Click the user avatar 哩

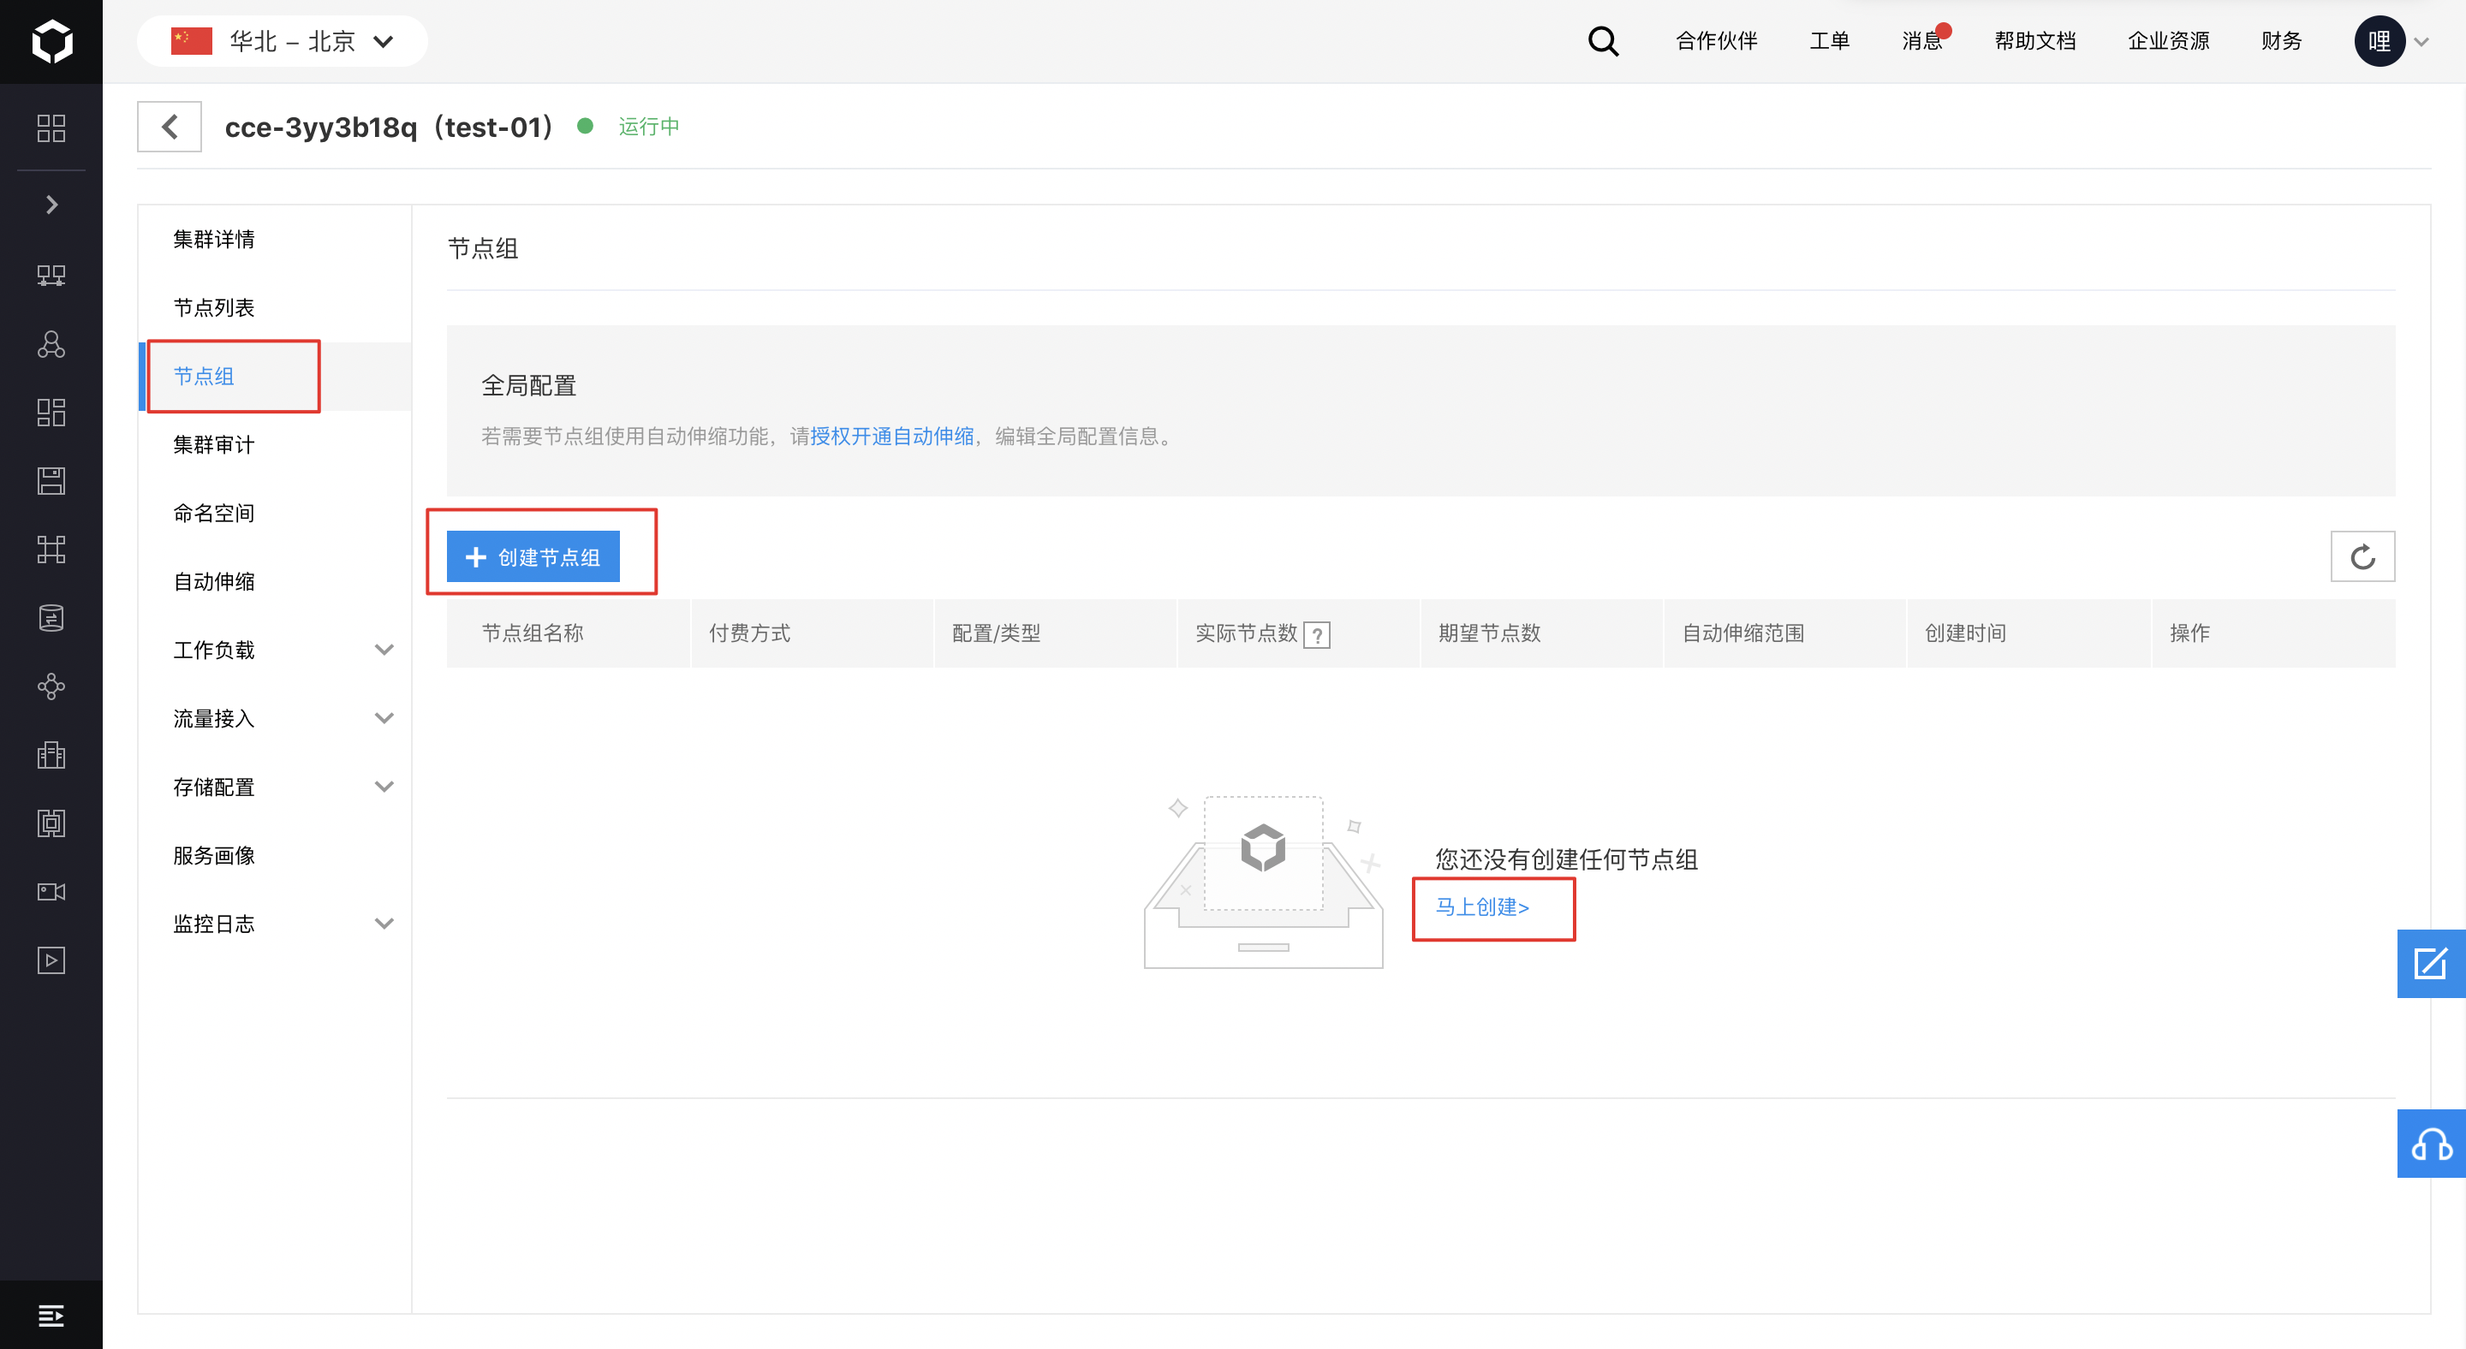[2380, 41]
